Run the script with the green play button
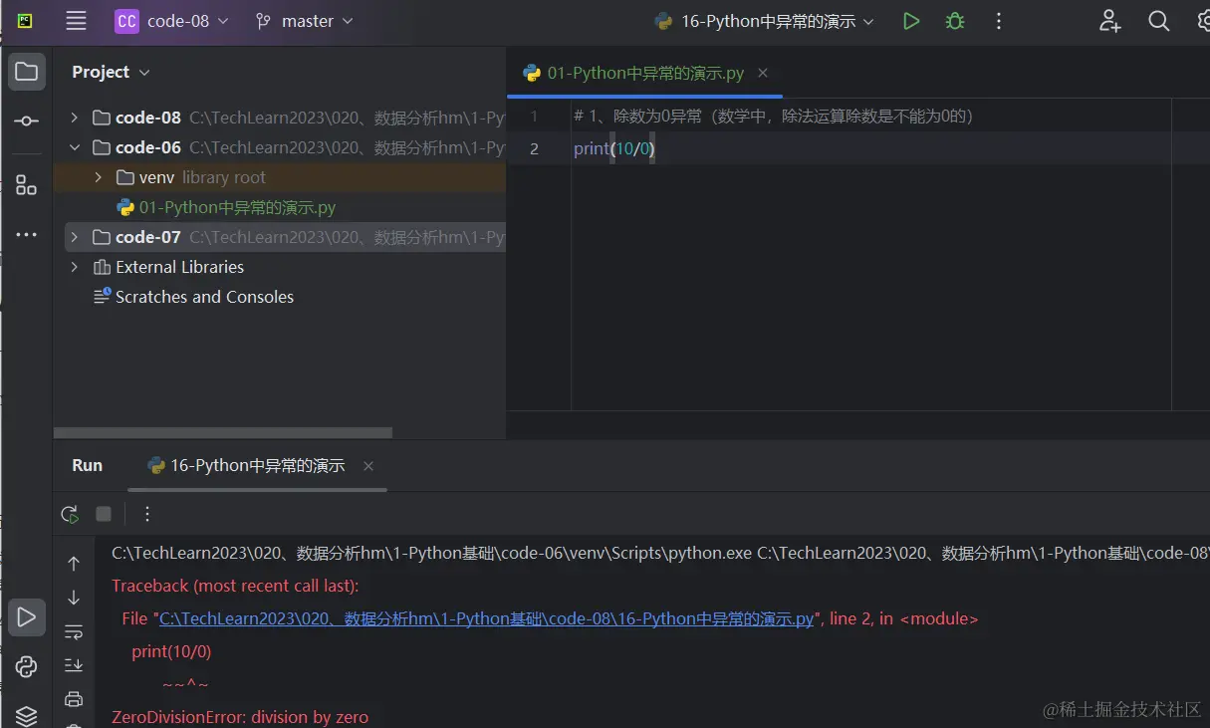The image size is (1210, 728). point(910,20)
